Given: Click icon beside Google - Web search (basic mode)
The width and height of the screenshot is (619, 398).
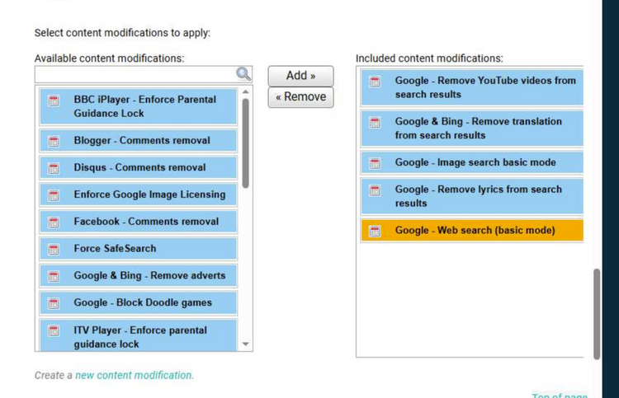Looking at the screenshot, I should pyautogui.click(x=375, y=231).
